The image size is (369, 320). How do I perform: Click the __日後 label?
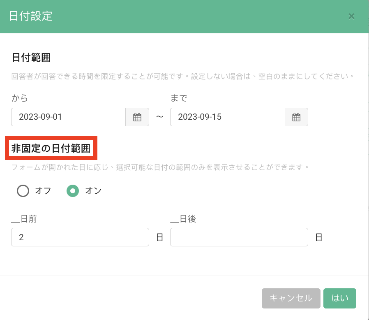(x=183, y=219)
